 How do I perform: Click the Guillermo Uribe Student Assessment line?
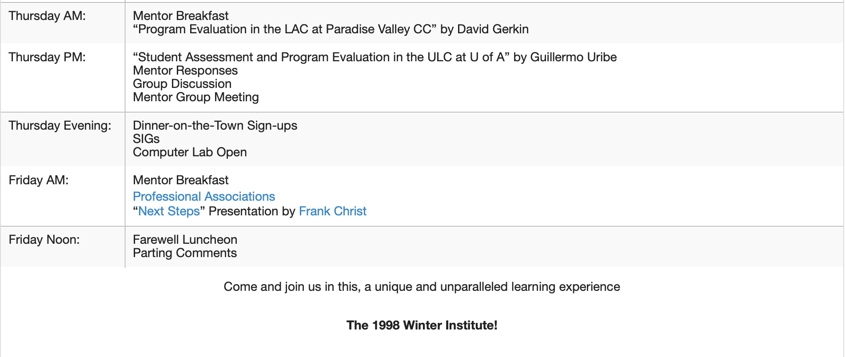[375, 57]
